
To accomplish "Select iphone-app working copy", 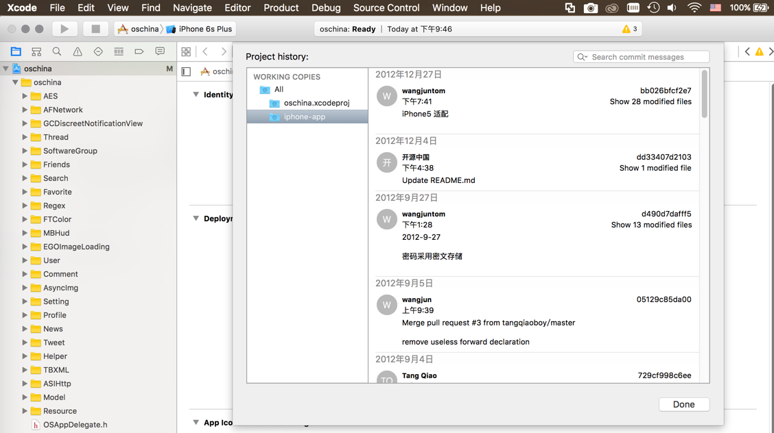I will coord(307,116).
